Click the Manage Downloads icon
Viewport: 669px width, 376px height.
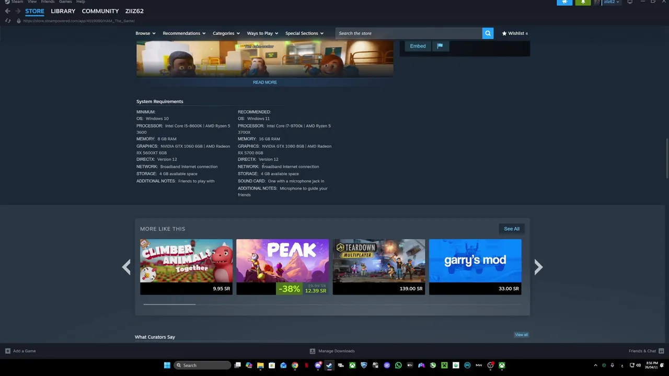(x=313, y=351)
